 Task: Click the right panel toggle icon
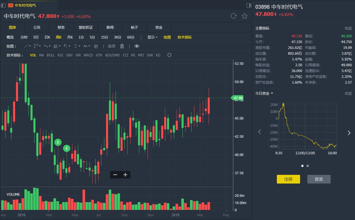coord(249,5)
